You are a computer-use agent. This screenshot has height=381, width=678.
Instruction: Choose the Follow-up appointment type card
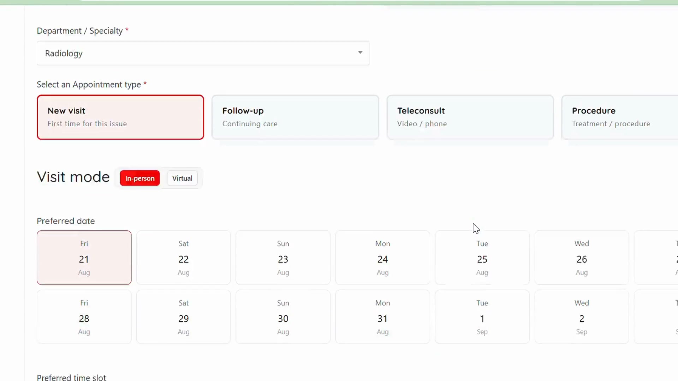click(295, 117)
